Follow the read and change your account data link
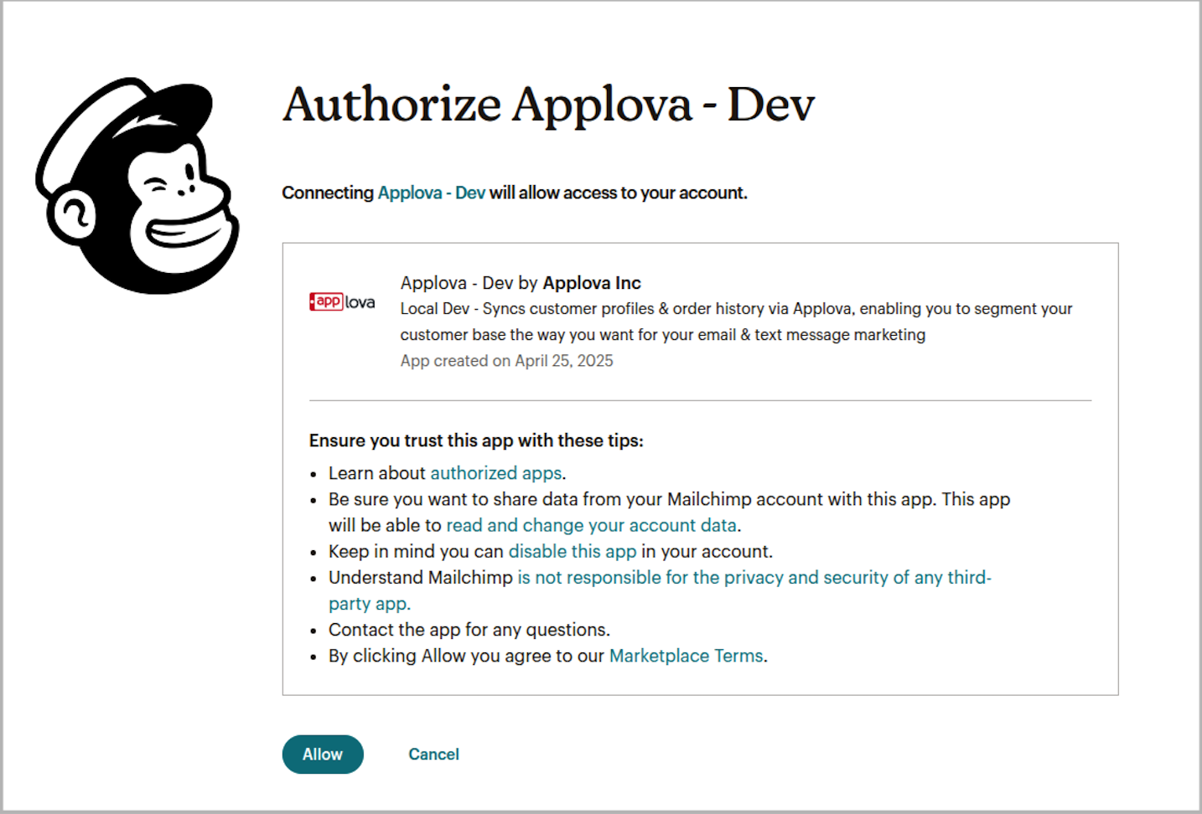The image size is (1202, 814). [591, 526]
